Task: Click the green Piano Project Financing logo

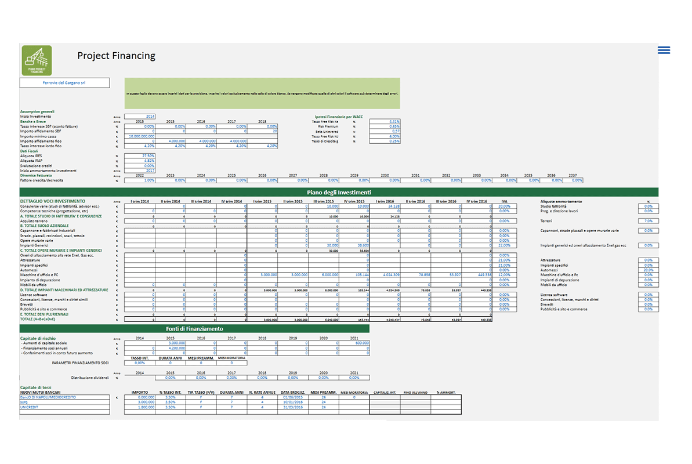Action: (x=37, y=60)
